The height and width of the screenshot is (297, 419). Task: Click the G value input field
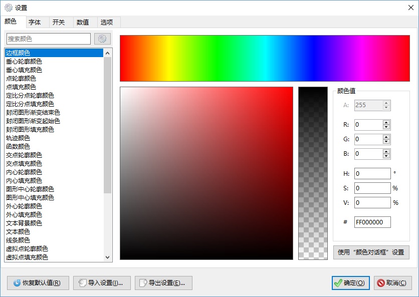coord(369,139)
